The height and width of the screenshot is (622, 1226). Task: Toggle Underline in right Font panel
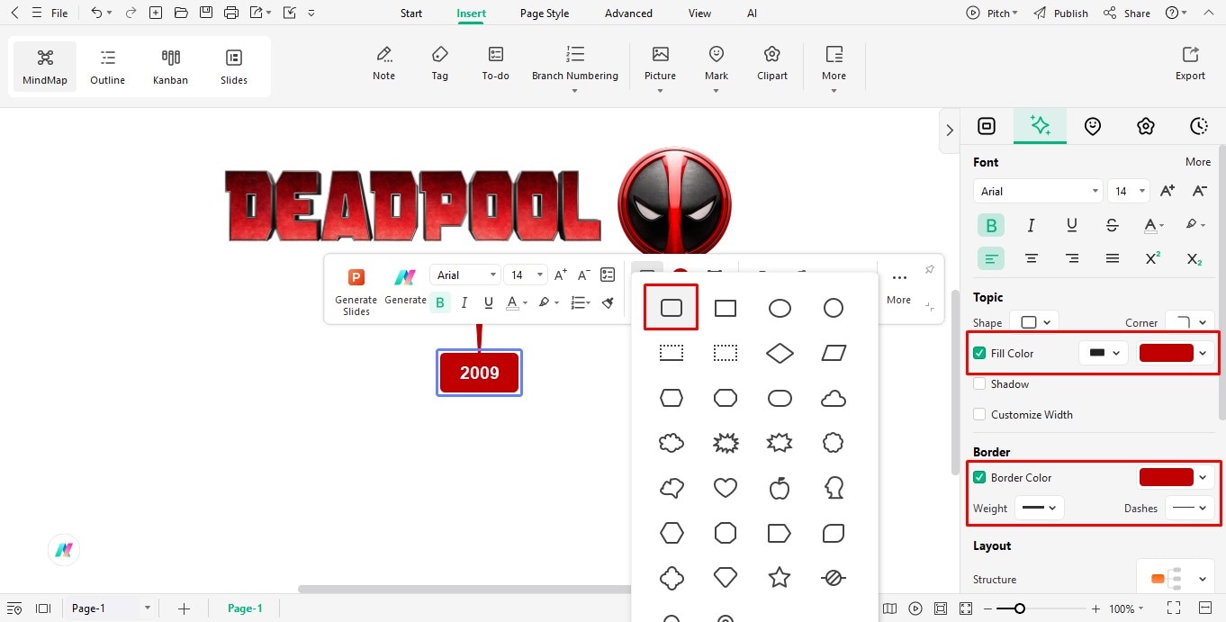1072,225
